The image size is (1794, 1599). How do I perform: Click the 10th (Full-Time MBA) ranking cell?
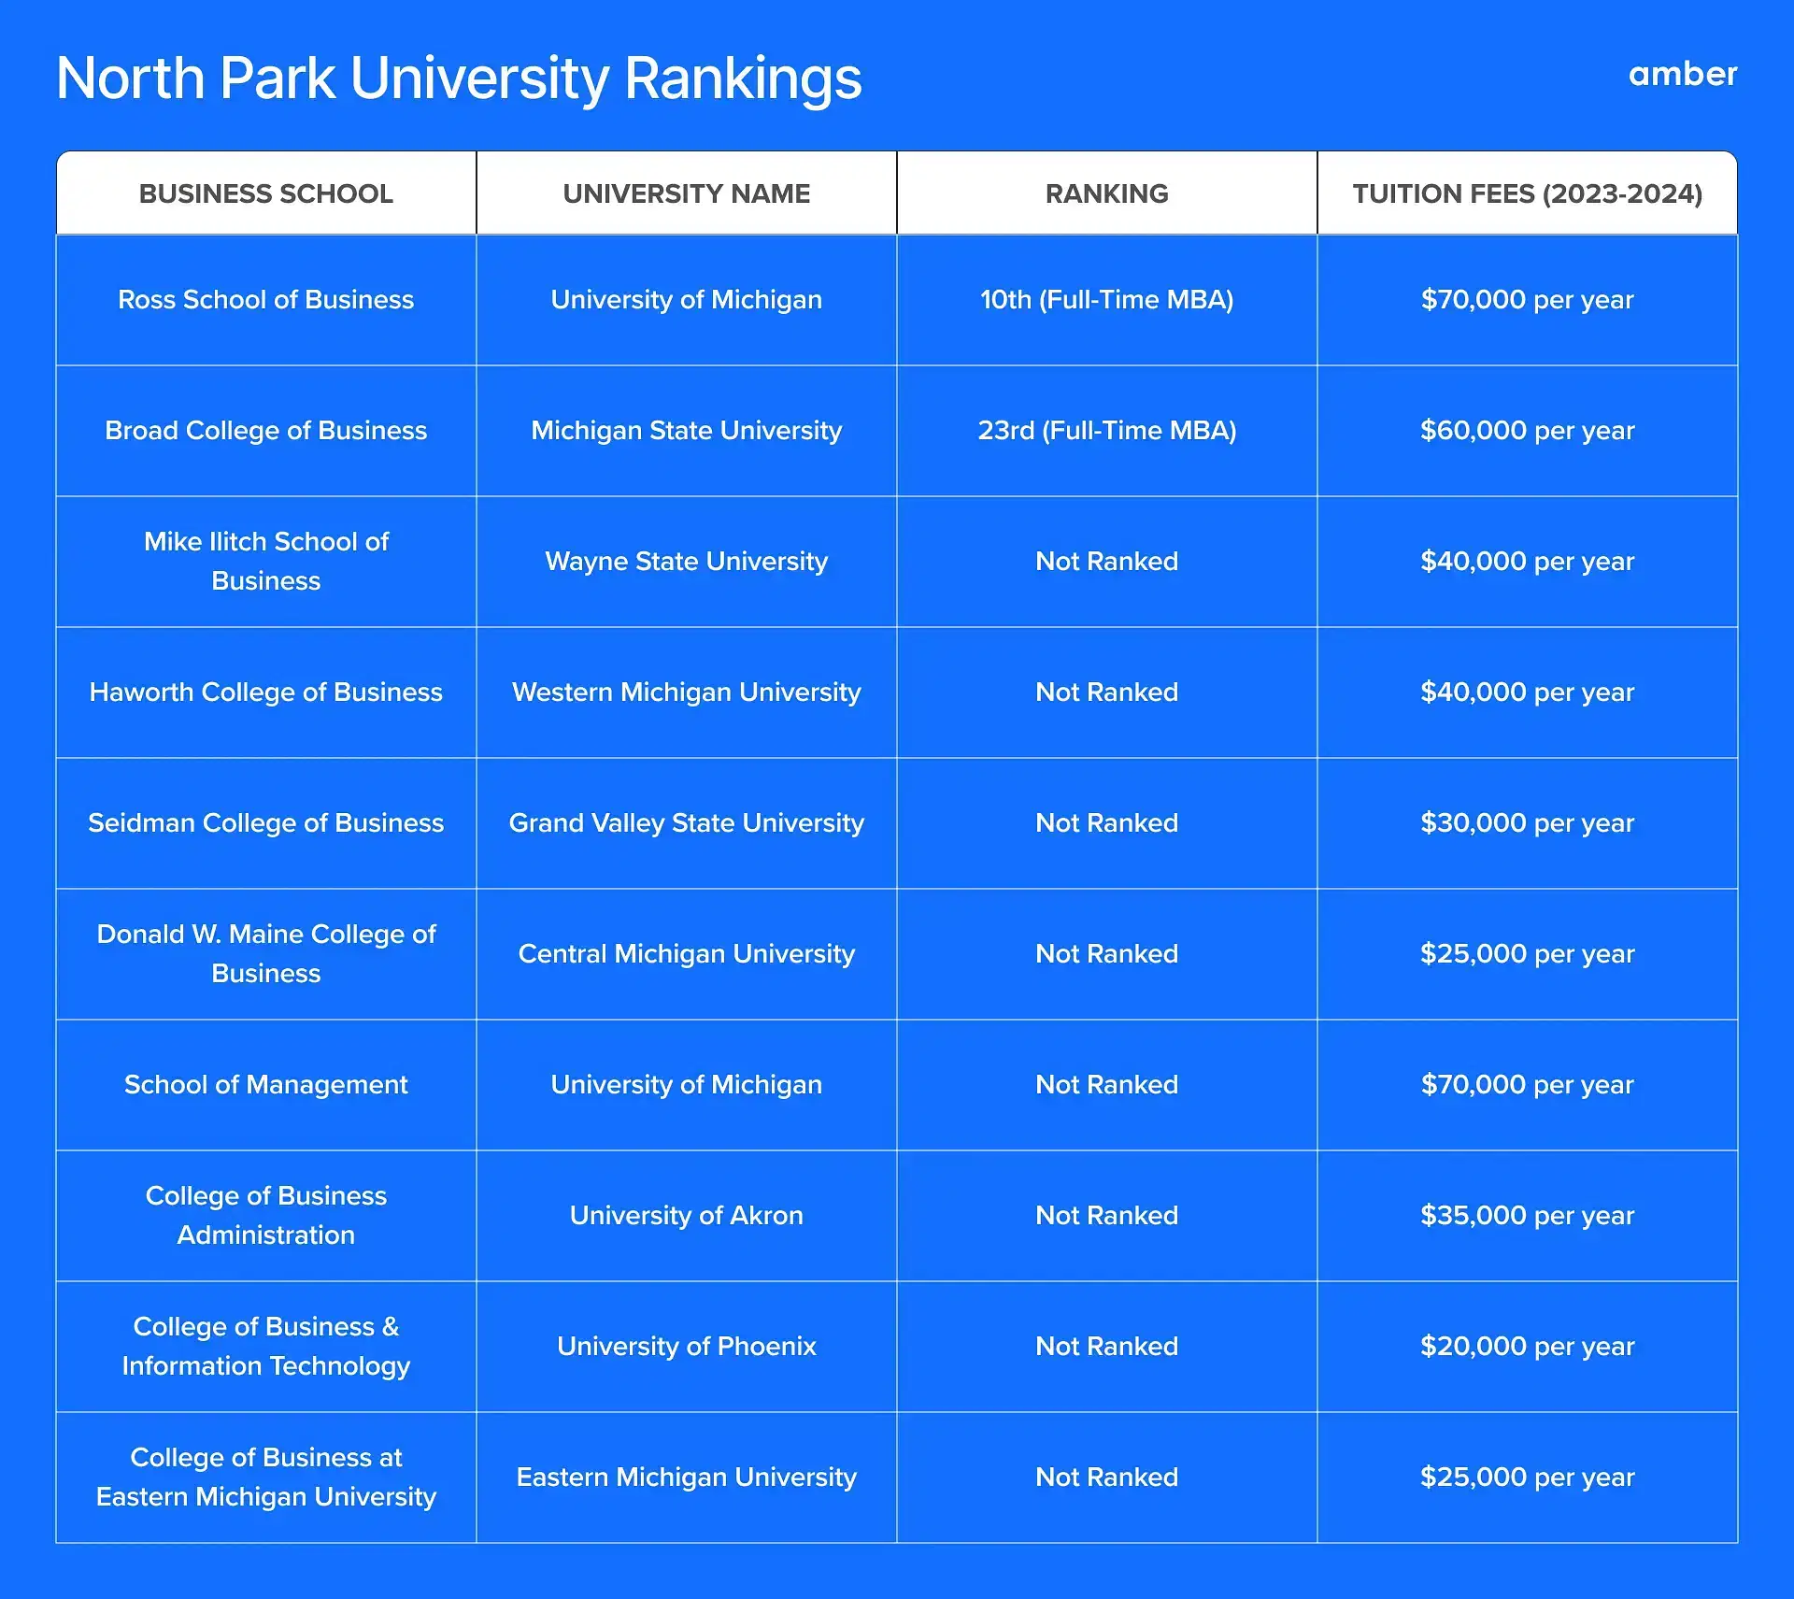[x=1107, y=299]
